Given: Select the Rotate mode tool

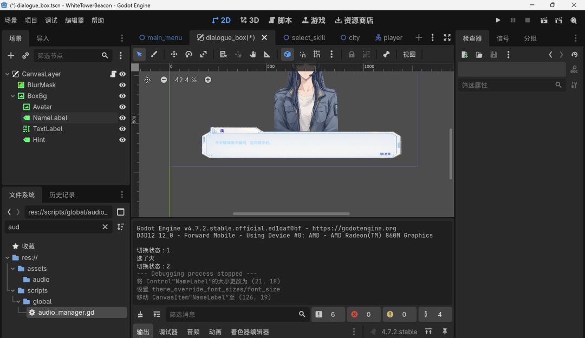Looking at the screenshot, I should click(x=188, y=55).
